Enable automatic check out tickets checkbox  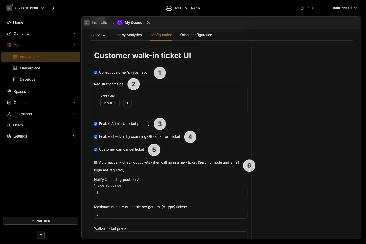[x=96, y=163]
